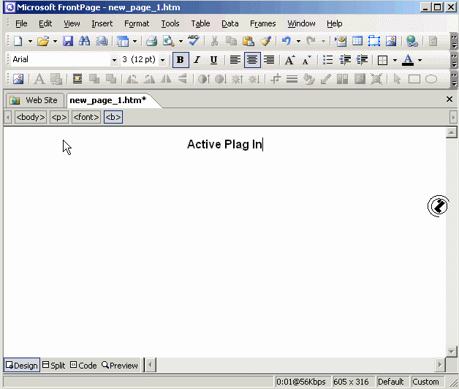Click the Print icon
This screenshot has width=459, height=389.
151,42
